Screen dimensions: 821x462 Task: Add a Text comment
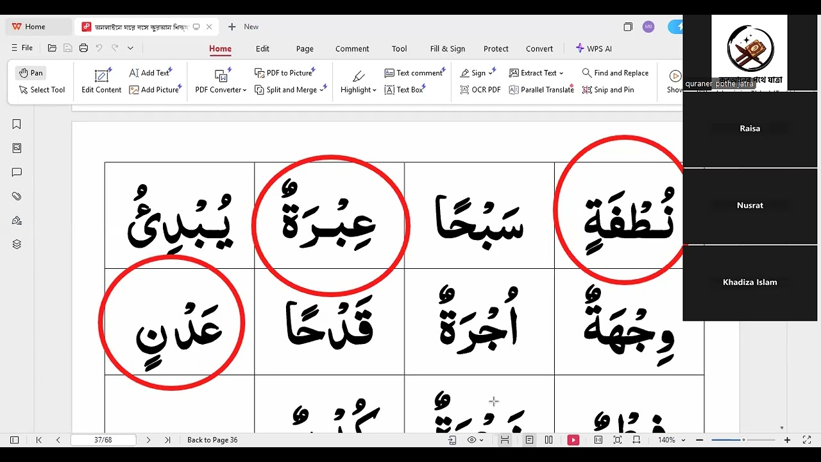click(414, 73)
